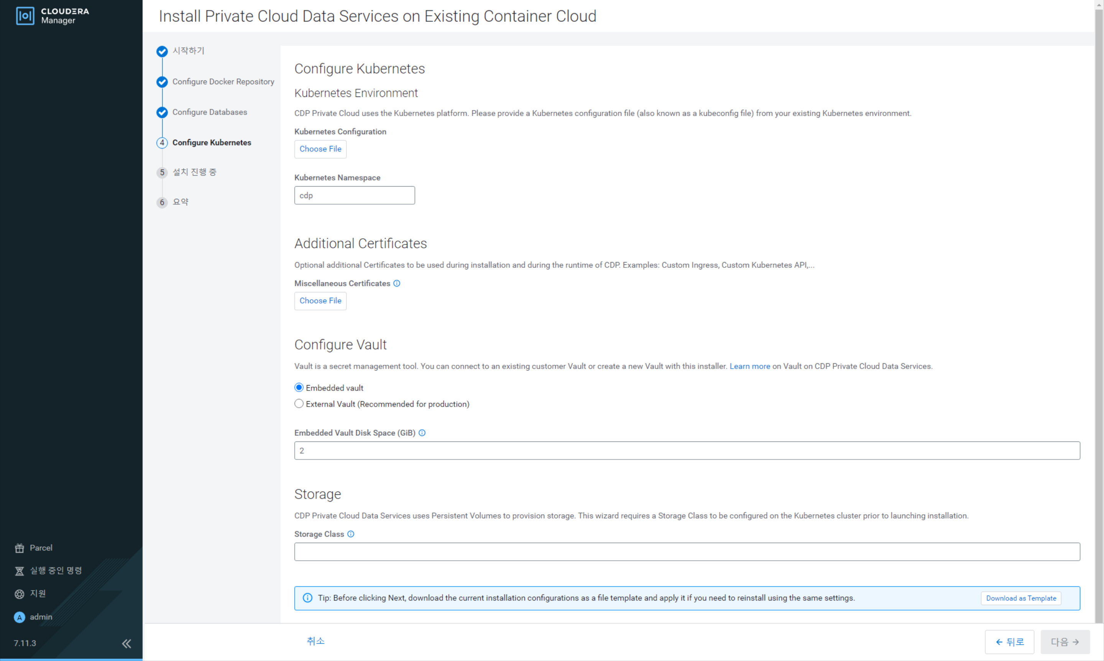This screenshot has height=661, width=1104.
Task: Choose File for Kubernetes Configuration
Action: pos(320,149)
